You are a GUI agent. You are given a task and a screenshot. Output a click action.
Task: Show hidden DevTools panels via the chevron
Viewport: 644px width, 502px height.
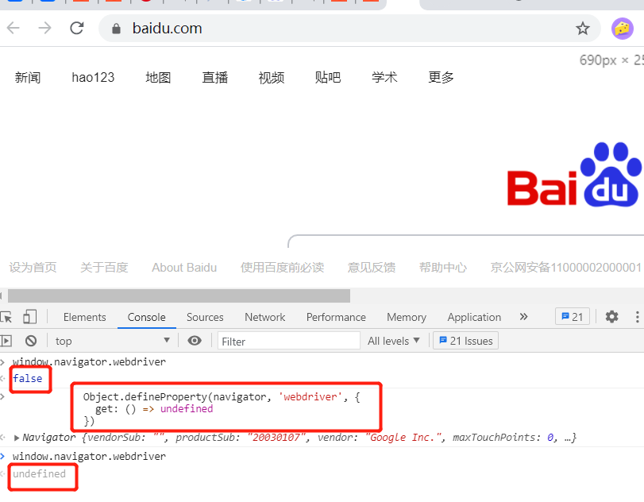point(523,316)
